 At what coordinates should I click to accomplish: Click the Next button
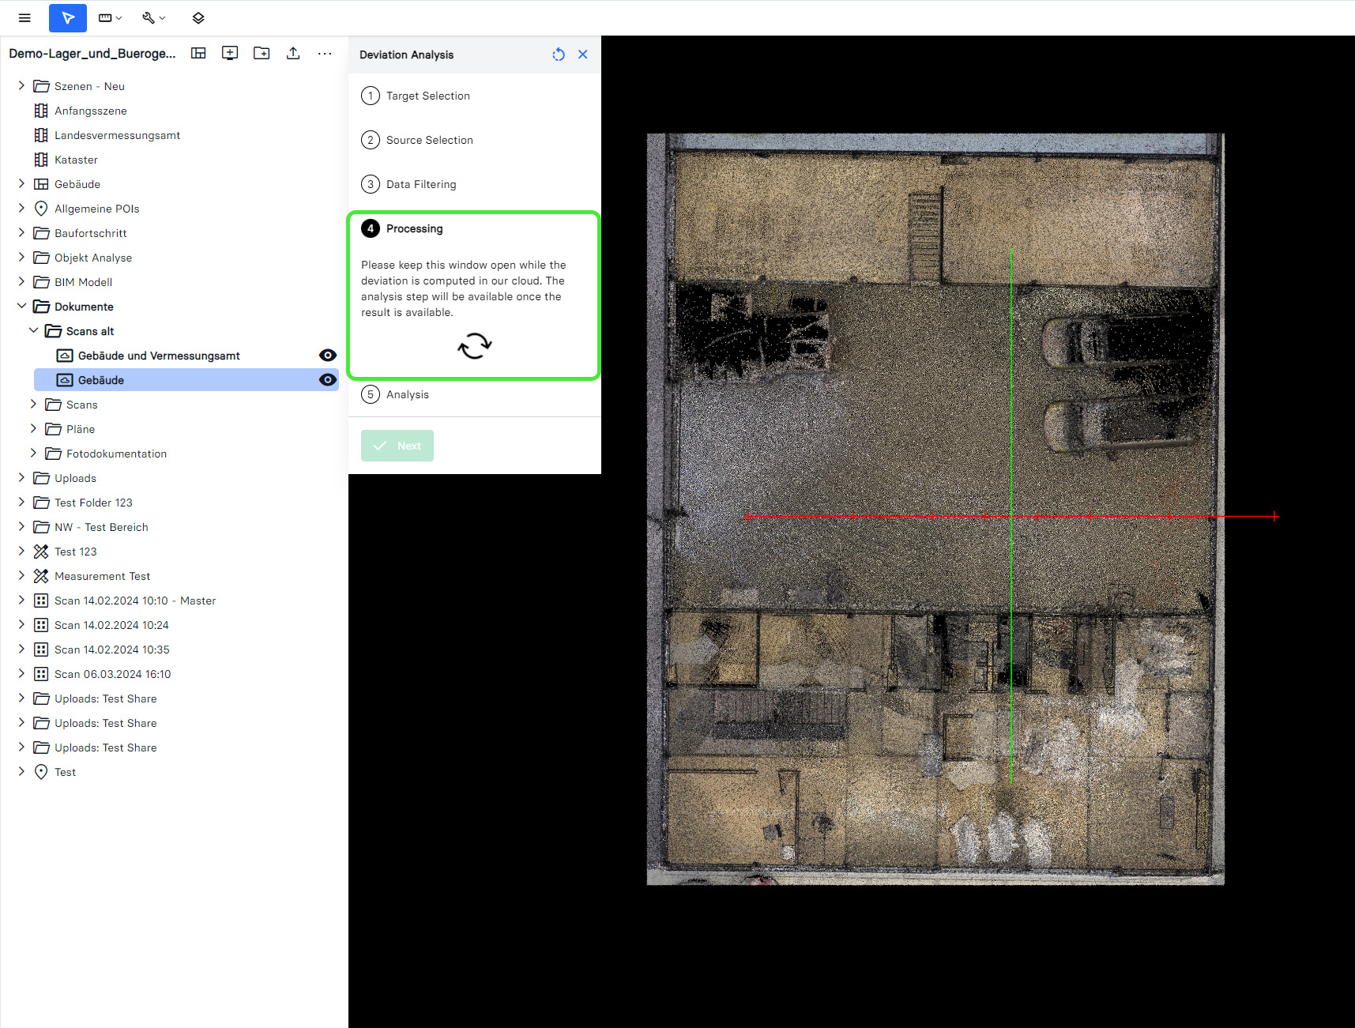[397, 446]
